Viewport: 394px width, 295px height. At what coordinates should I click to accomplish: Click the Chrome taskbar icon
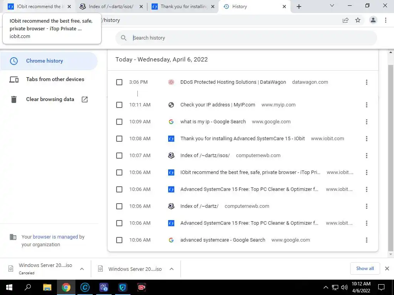[66, 287]
